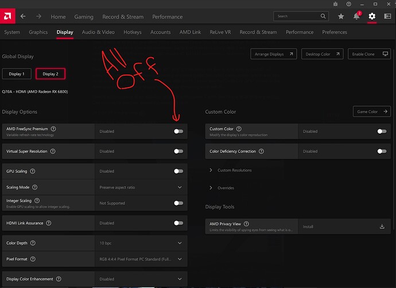The image size is (396, 288).
Task: Open the notifications bell
Action: 357,17
